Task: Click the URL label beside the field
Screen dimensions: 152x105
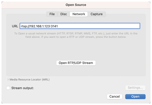Action: [15, 26]
